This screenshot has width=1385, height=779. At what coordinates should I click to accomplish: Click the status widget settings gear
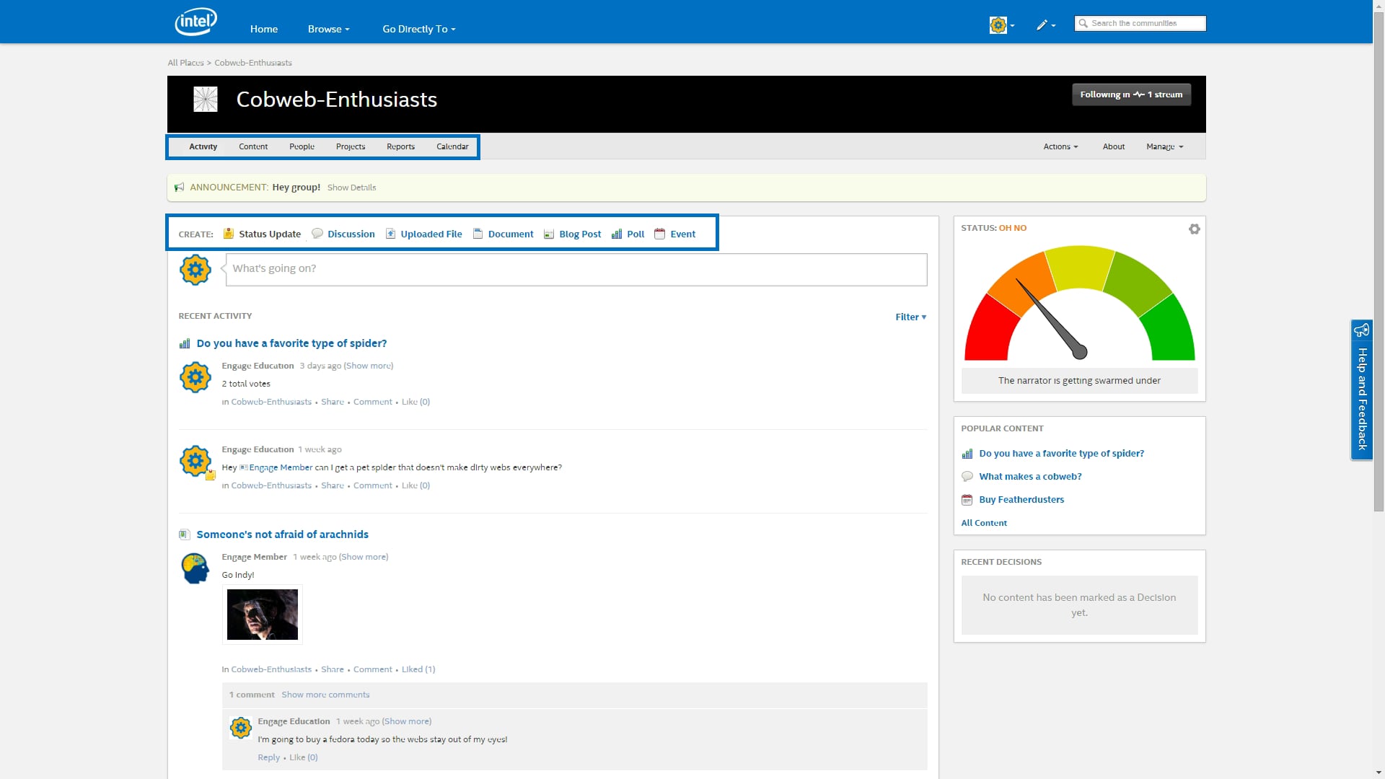1195,229
